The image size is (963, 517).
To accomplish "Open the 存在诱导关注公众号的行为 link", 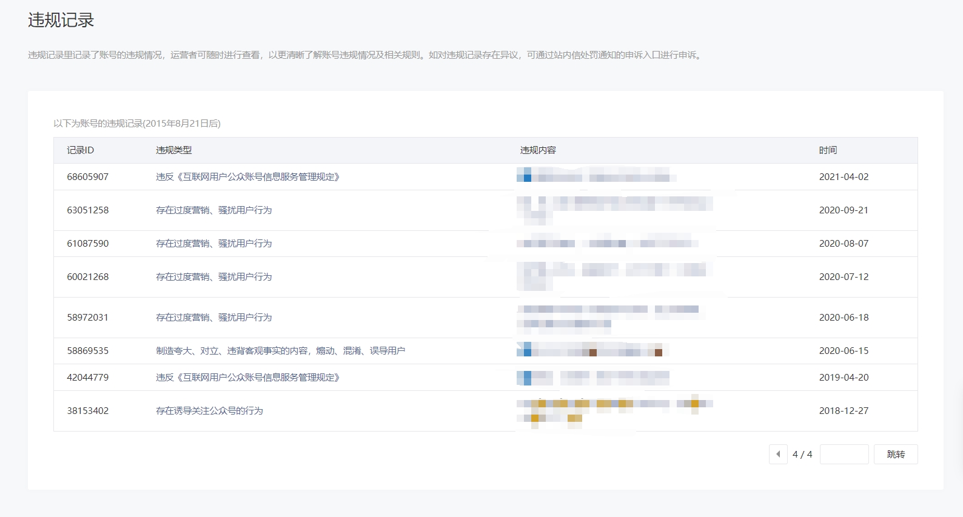I will pos(209,411).
